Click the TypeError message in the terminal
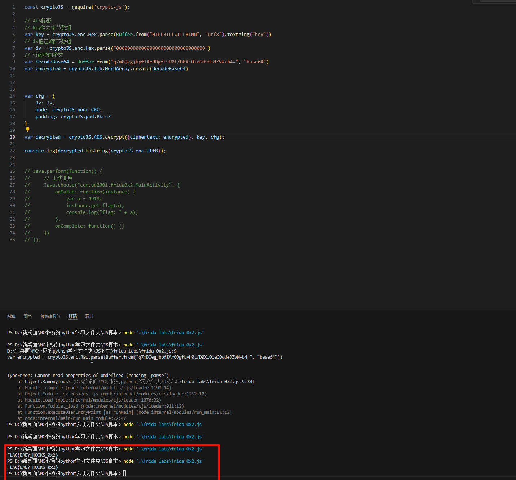516x480 pixels. [x=88, y=376]
